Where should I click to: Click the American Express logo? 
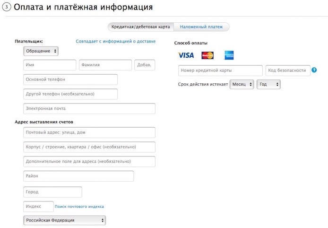click(229, 55)
